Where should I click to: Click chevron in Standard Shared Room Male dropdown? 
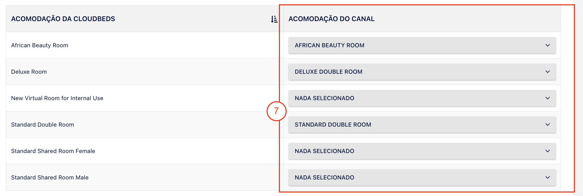click(x=548, y=178)
